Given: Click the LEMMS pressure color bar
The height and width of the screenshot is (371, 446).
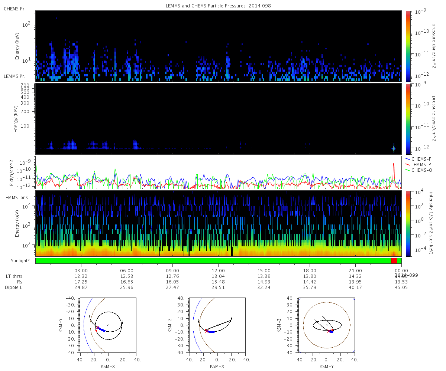Looking at the screenshot, I should [x=408, y=119].
